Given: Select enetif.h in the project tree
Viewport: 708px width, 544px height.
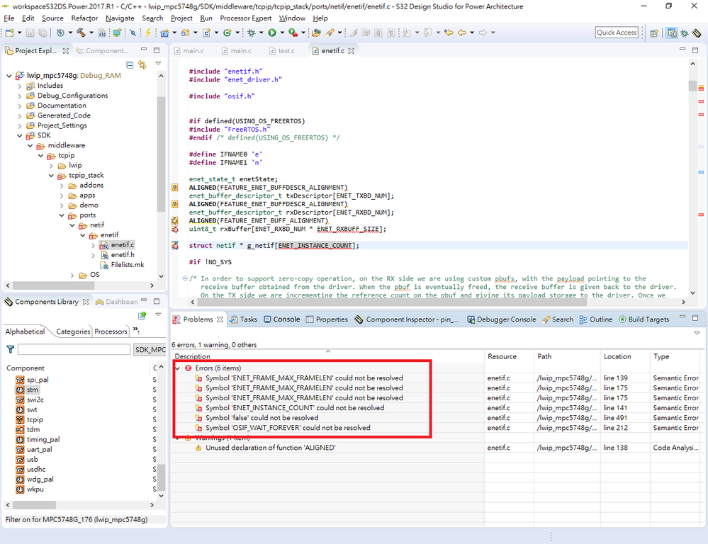Looking at the screenshot, I should click(122, 255).
